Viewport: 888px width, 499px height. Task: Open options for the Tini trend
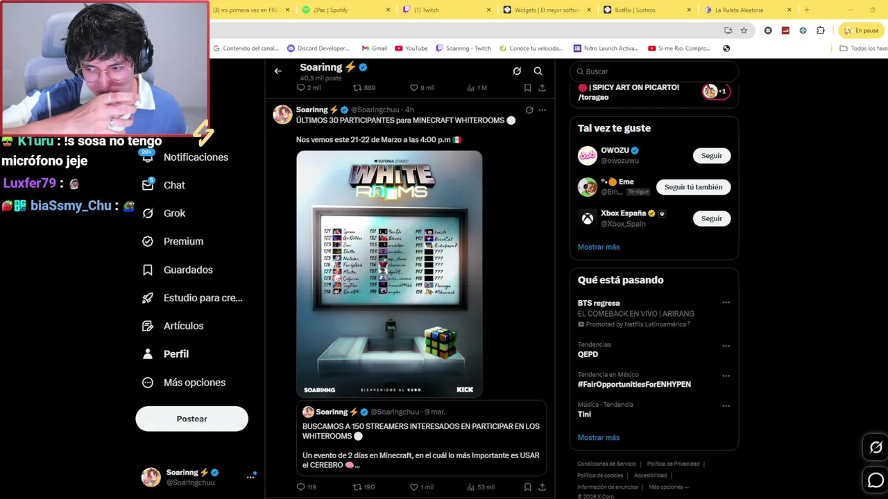coord(726,405)
